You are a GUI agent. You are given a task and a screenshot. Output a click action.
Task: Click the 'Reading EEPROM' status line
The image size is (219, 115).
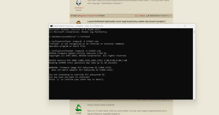click(x=83, y=63)
